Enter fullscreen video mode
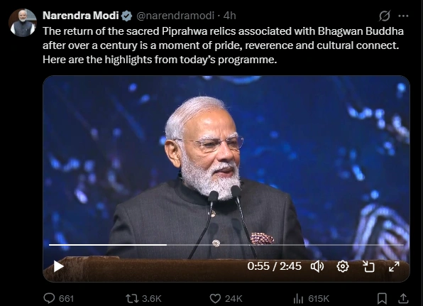This screenshot has width=423, height=306. (394, 266)
